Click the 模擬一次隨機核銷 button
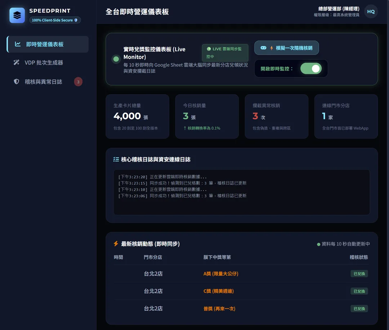The width and height of the screenshot is (389, 330). (287, 48)
